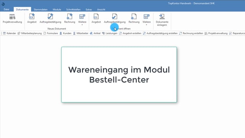The height and width of the screenshot is (138, 245).
Task: Open the Datei menu
Action: (x=7, y=9)
